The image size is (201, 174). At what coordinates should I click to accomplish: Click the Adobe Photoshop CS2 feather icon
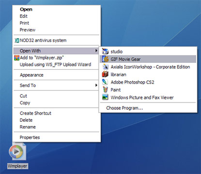pos(105,82)
